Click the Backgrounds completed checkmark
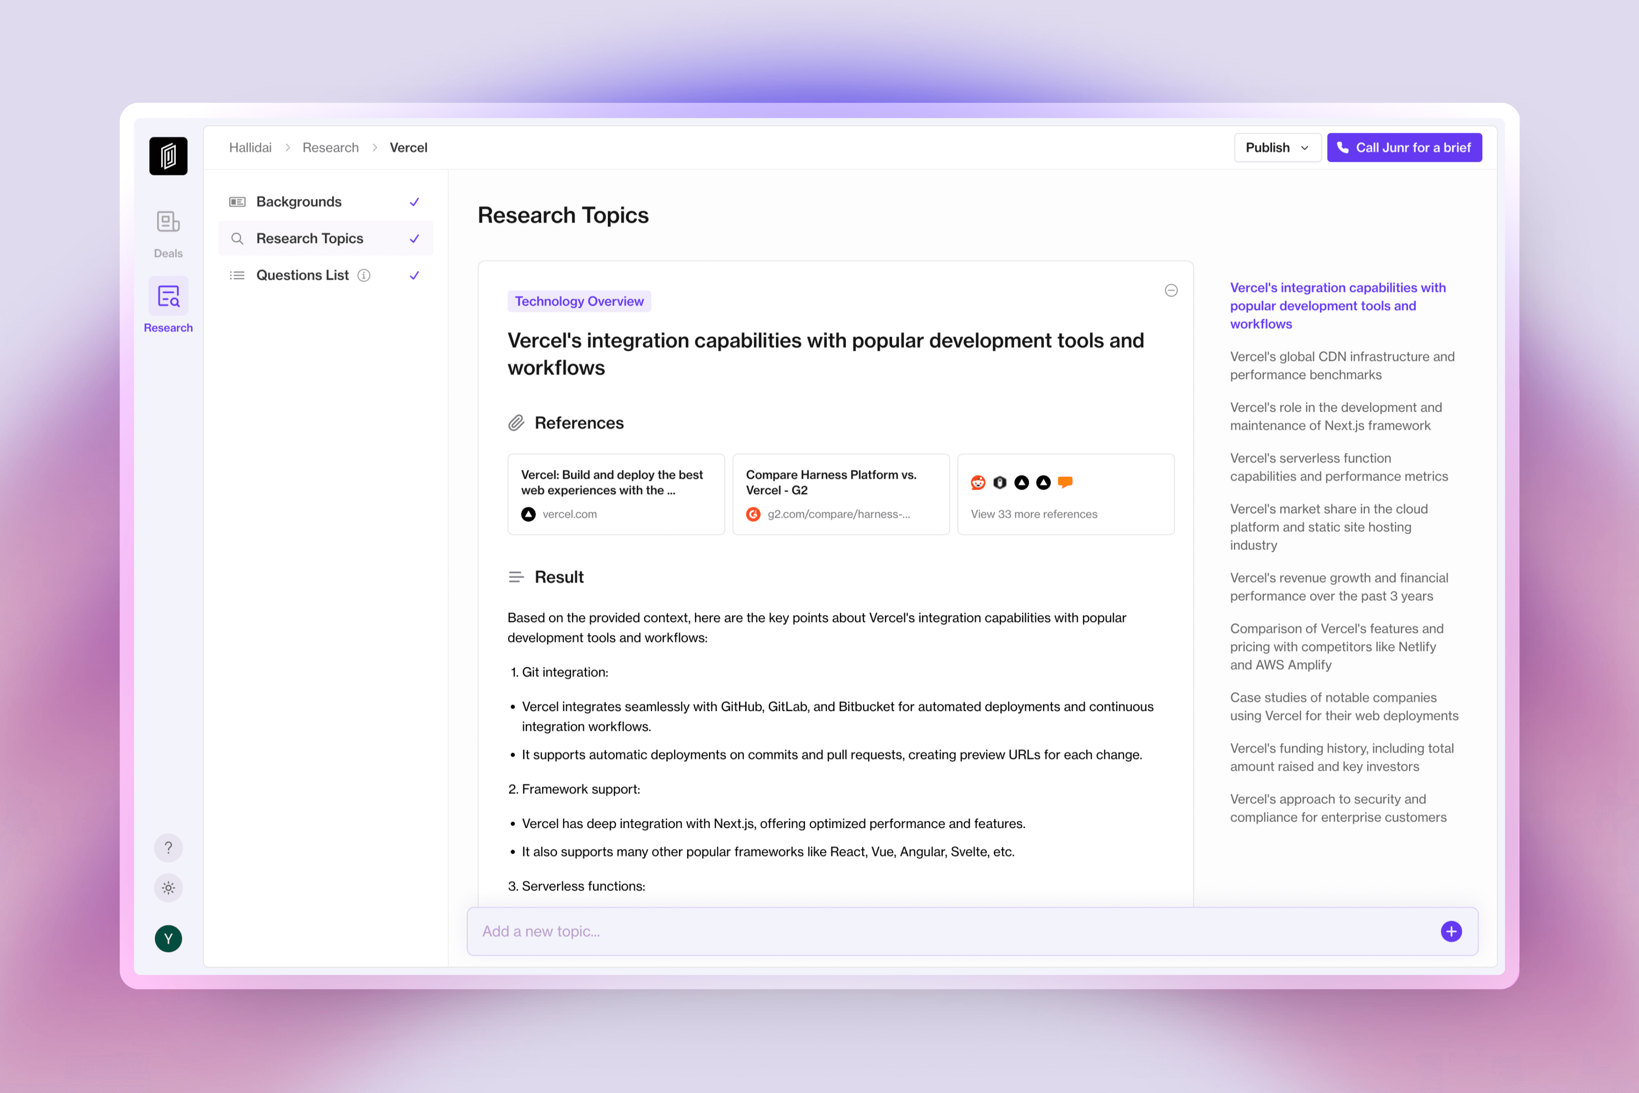 pyautogui.click(x=414, y=202)
